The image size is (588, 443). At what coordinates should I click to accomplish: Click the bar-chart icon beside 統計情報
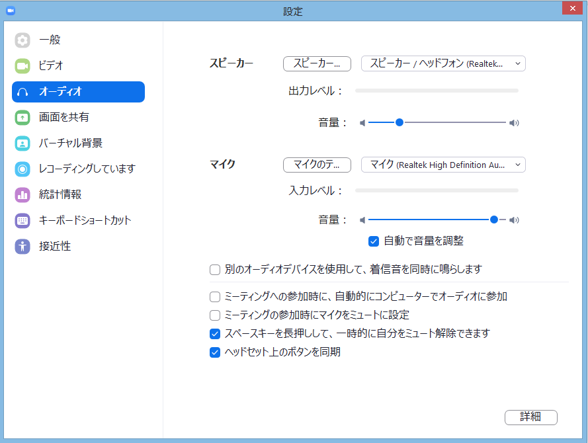[22, 195]
